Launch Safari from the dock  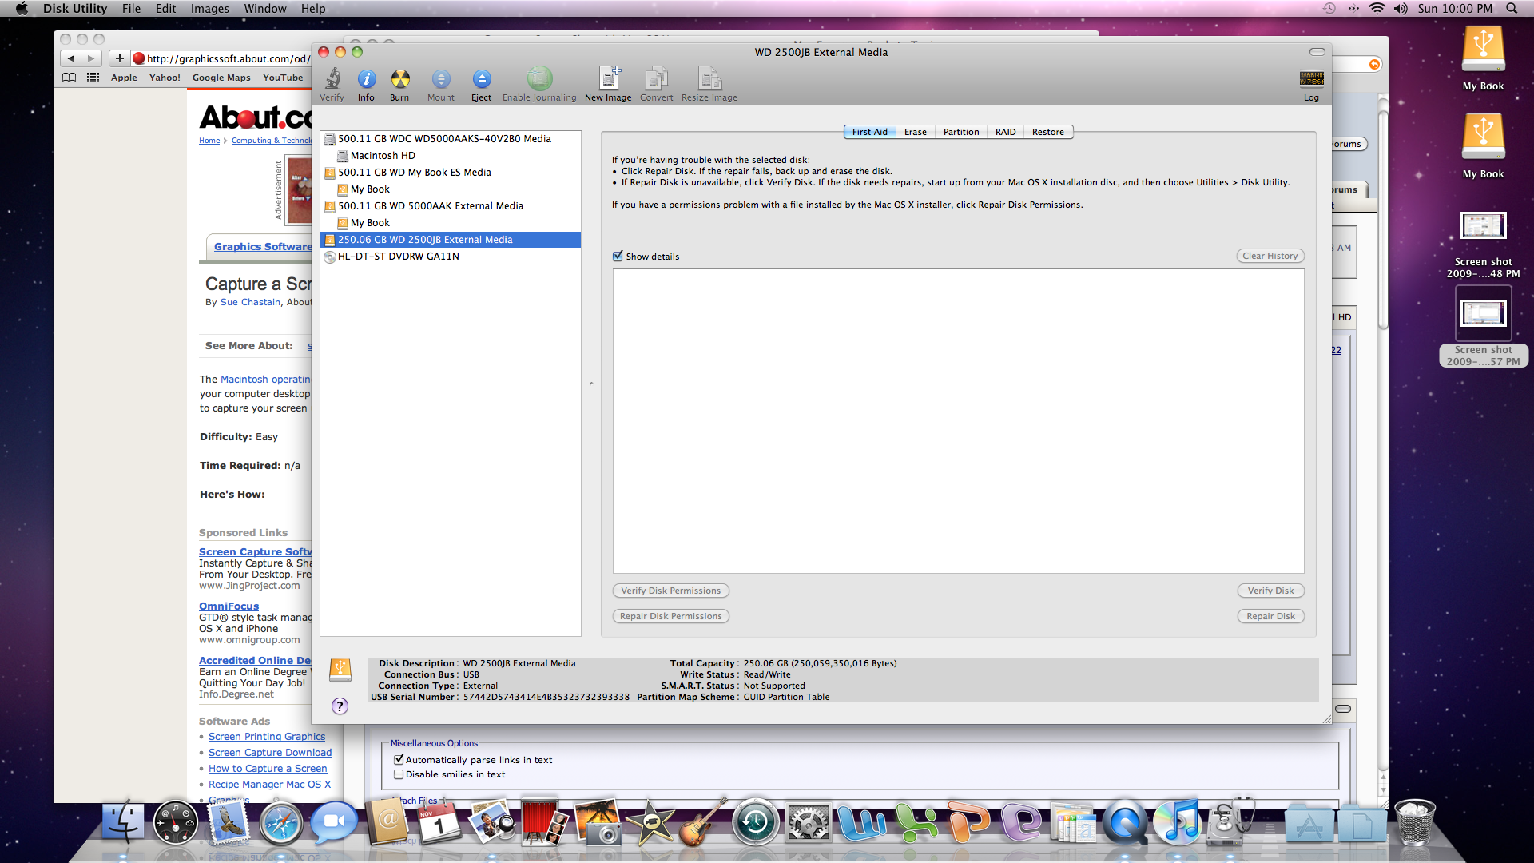[280, 824]
